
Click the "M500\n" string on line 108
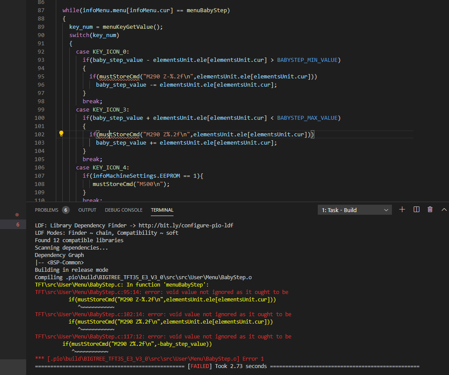[150, 184]
